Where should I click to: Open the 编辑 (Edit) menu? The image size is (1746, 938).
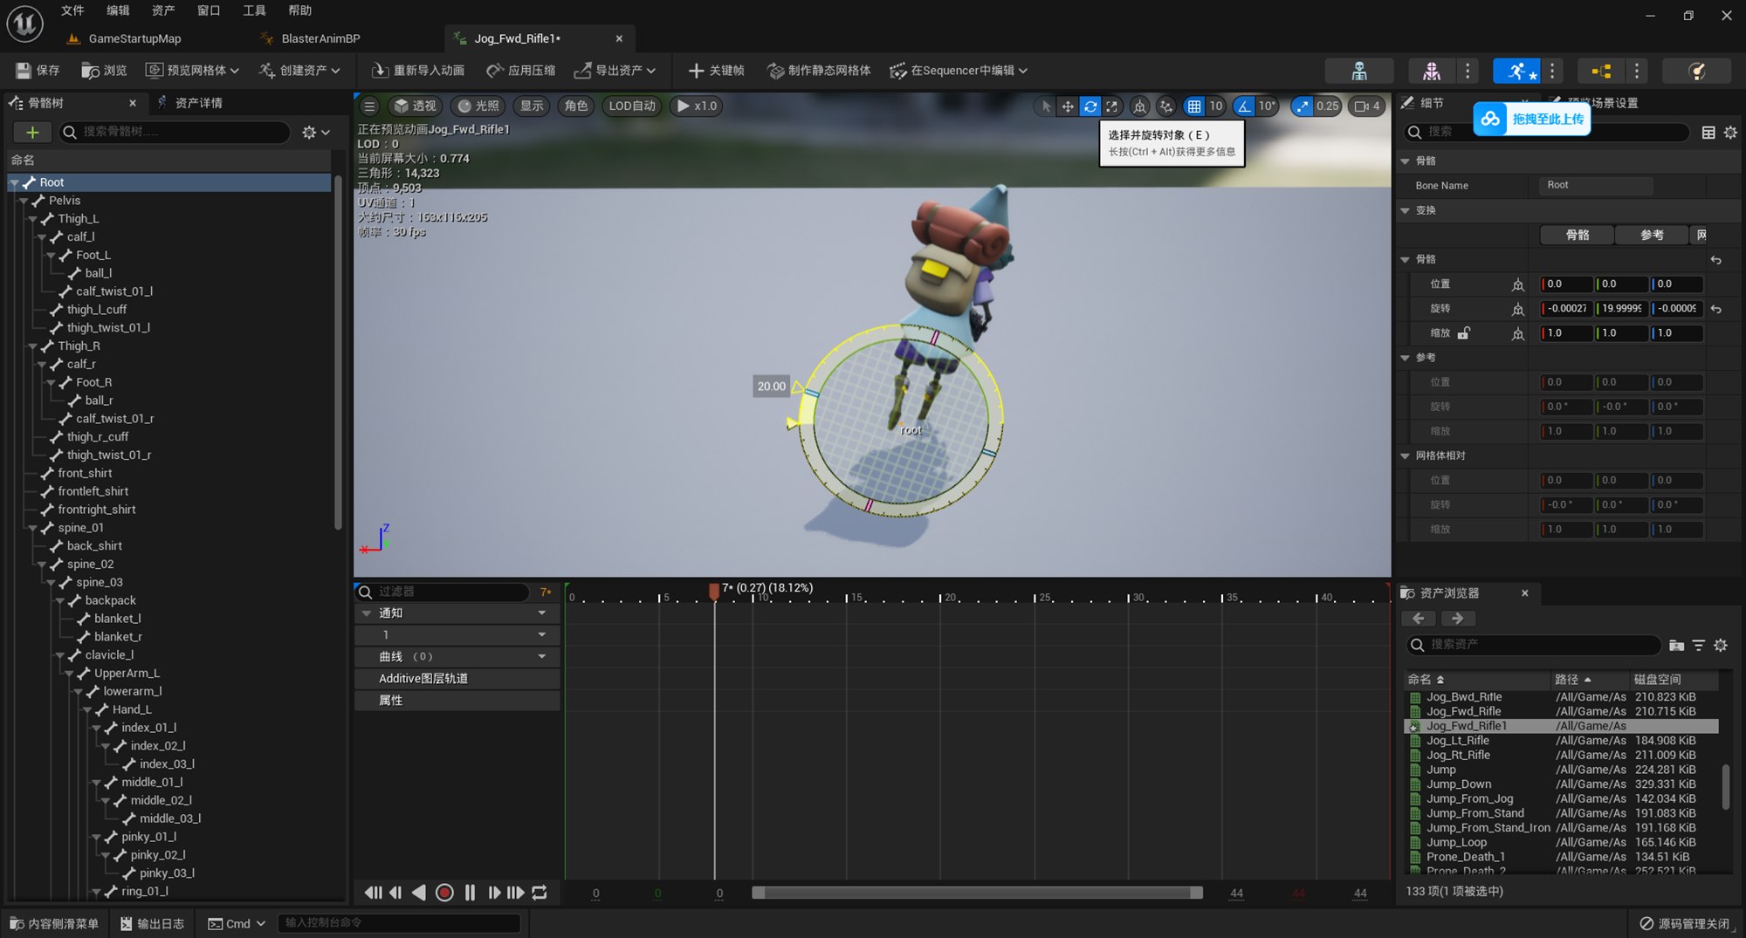(x=118, y=10)
